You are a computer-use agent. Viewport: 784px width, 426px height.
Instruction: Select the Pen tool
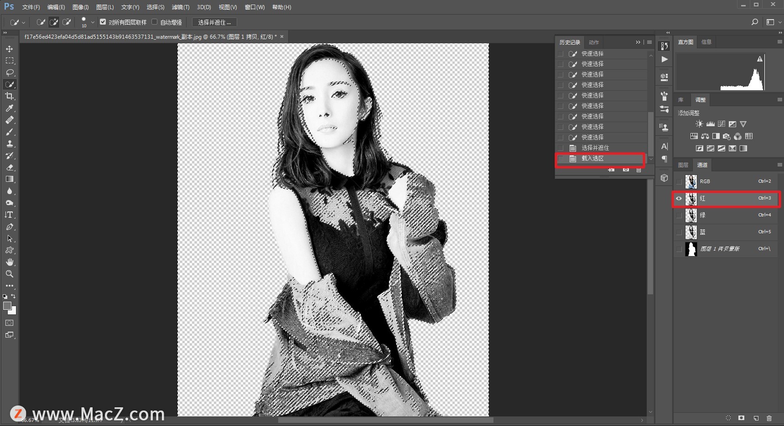click(x=9, y=226)
